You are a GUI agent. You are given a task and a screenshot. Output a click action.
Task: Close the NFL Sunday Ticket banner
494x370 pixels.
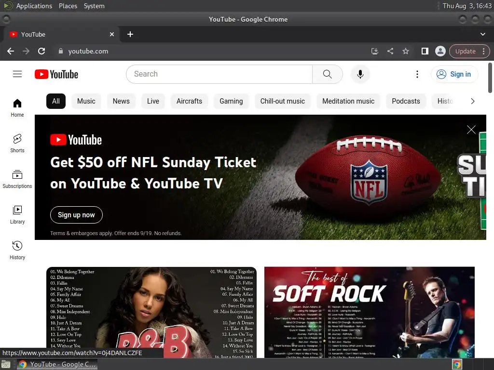click(471, 130)
